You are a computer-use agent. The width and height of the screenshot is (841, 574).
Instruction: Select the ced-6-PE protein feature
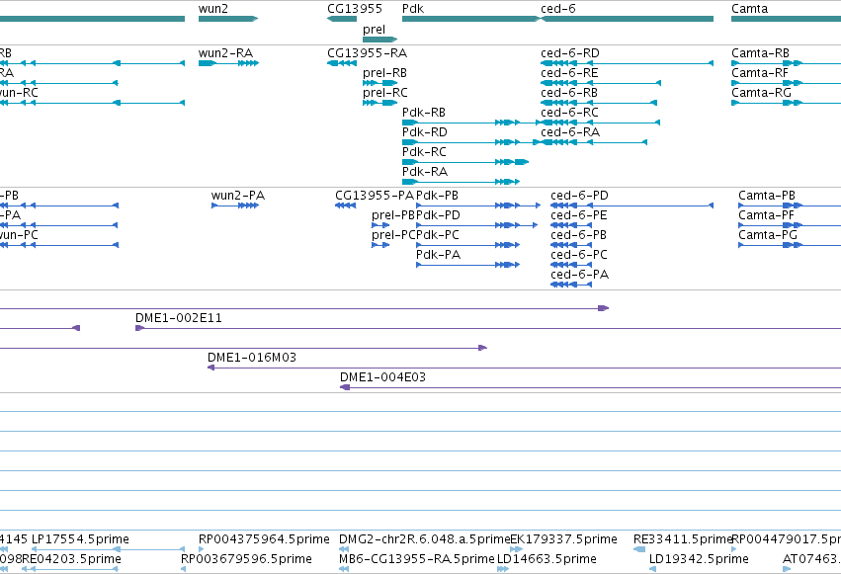[x=571, y=225]
